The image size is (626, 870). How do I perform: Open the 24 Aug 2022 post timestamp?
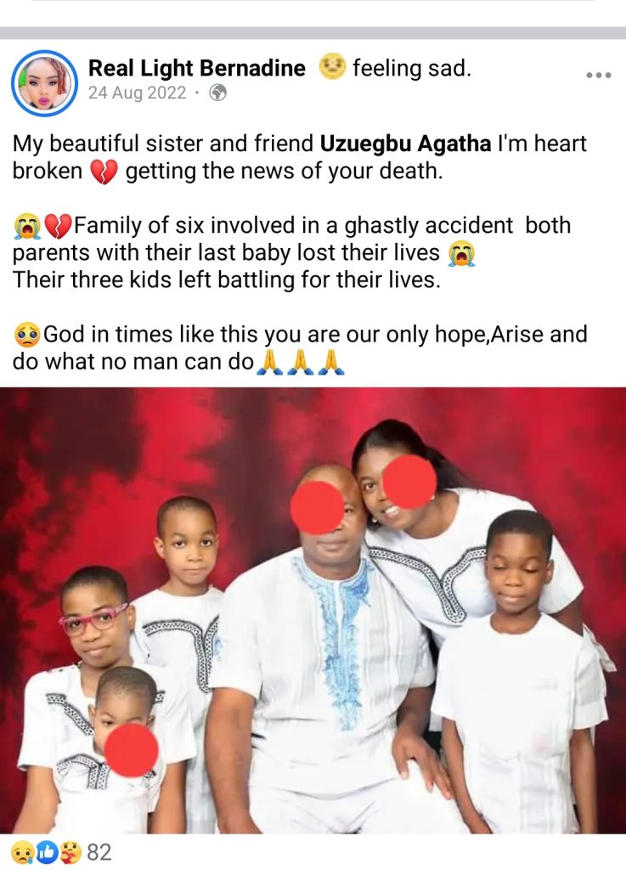pyautogui.click(x=137, y=93)
